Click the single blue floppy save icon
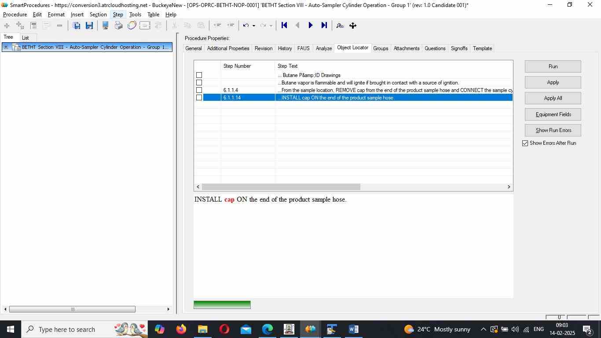 (89, 26)
